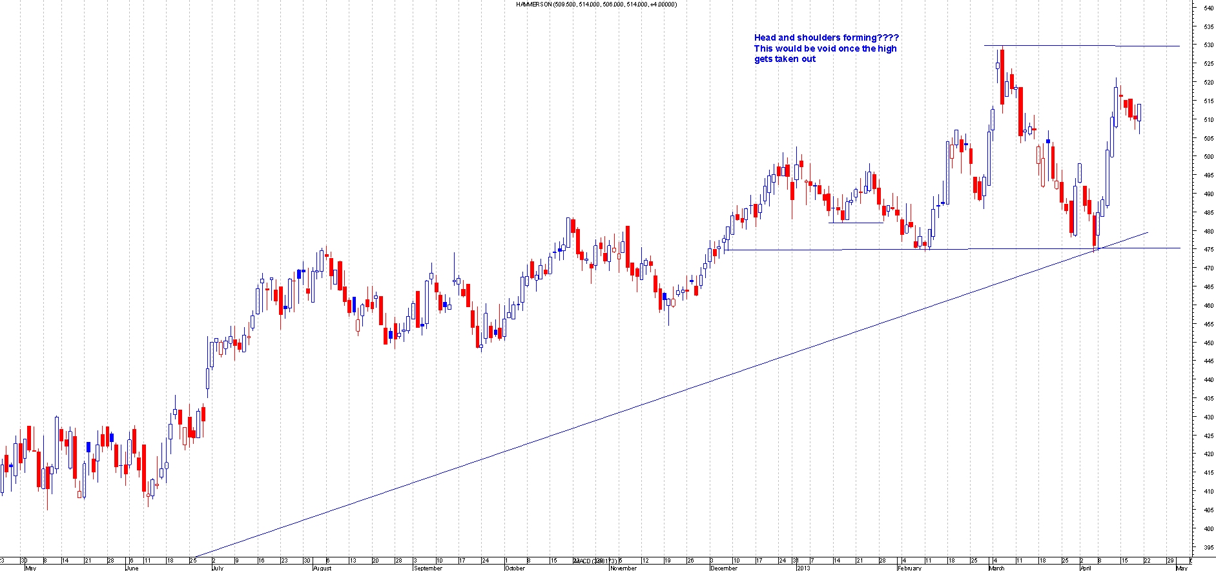1216x571 pixels.
Task: Select the August label on time axis
Action: click(x=322, y=568)
